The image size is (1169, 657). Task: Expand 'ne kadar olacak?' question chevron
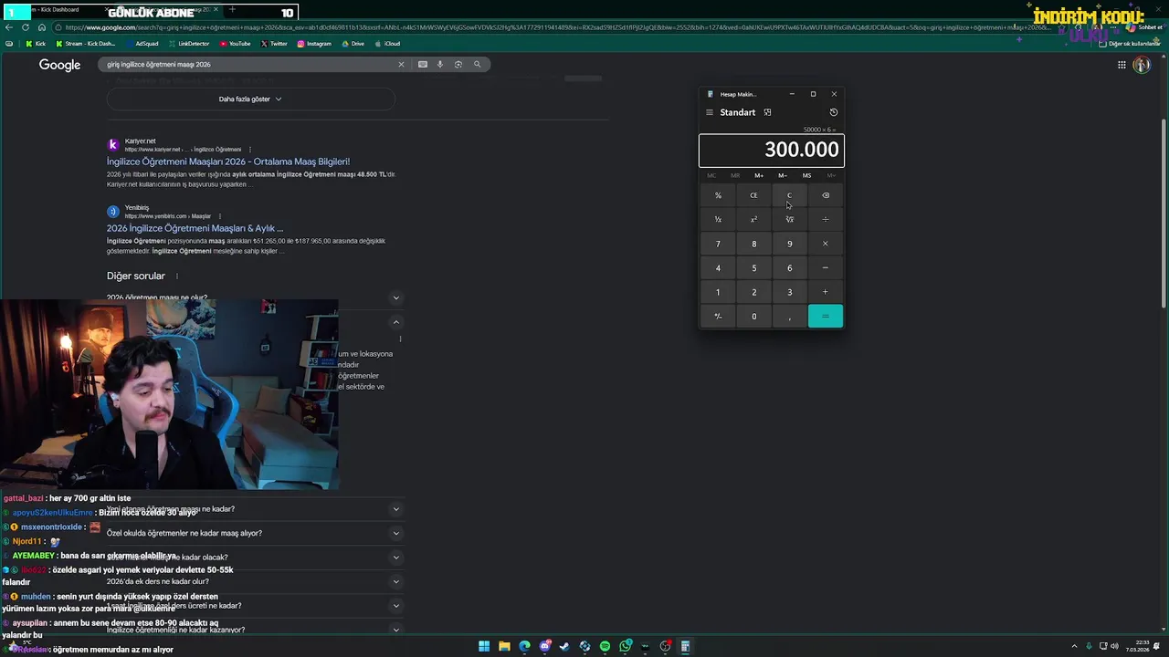point(395,558)
